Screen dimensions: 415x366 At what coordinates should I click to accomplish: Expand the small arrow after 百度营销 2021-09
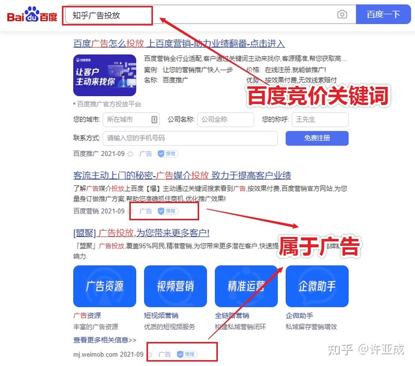tap(130, 211)
